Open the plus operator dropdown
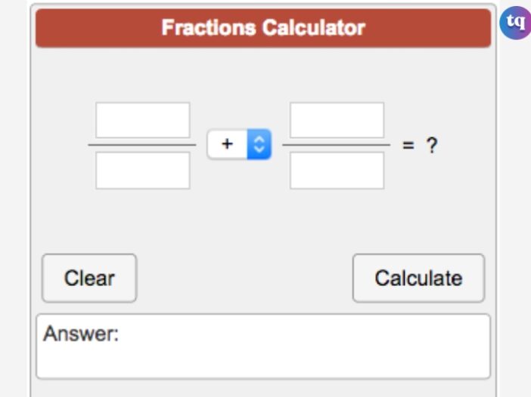The width and height of the screenshot is (531, 397). [239, 144]
